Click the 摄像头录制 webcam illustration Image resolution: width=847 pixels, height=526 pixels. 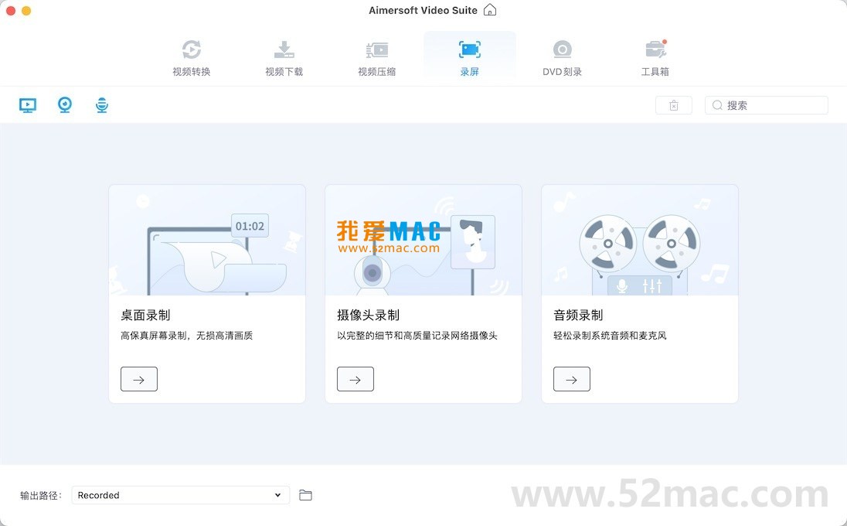point(423,240)
